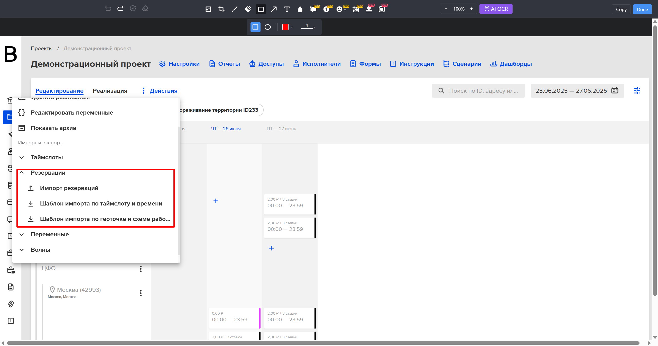The height and width of the screenshot is (346, 658).
Task: Click the AI OCR button
Action: coord(496,9)
